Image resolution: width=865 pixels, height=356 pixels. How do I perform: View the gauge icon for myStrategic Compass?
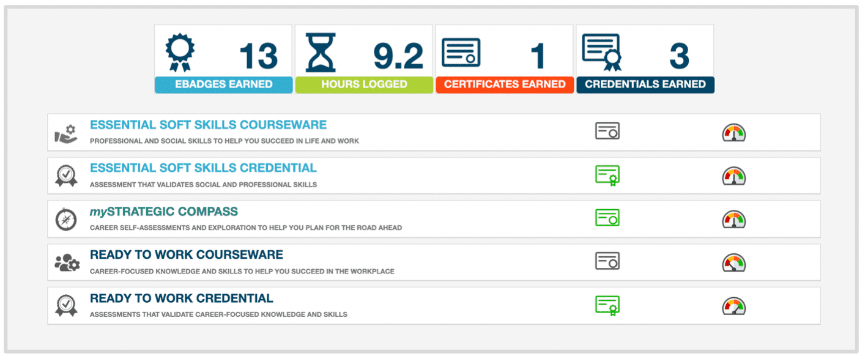pos(733,219)
